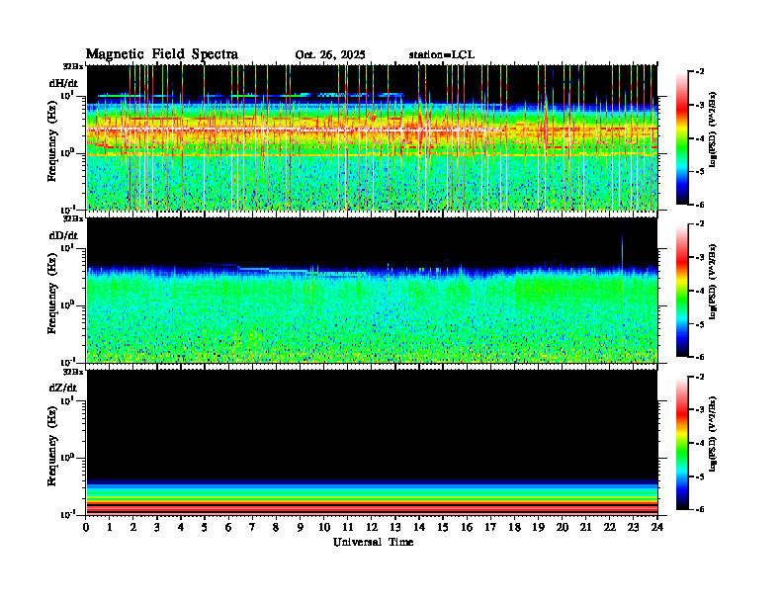Click the '32Hz' label above dD/dt axis
Screen dimensions: 783x605
[73, 218]
